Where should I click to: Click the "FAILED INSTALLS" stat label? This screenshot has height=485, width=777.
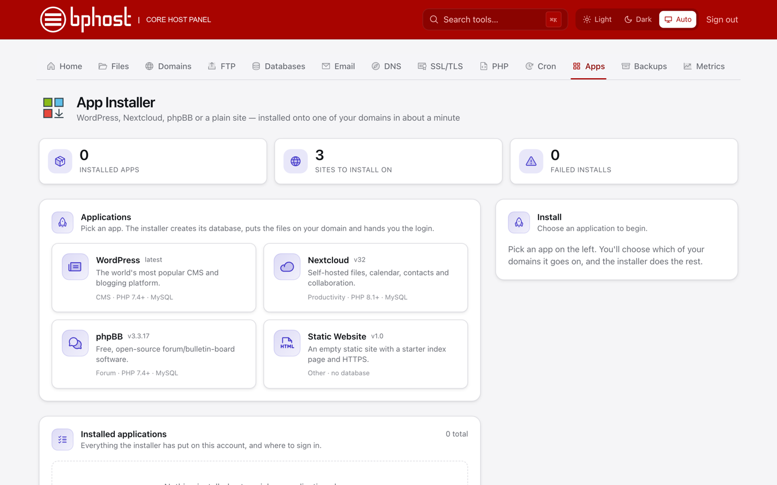[581, 170]
